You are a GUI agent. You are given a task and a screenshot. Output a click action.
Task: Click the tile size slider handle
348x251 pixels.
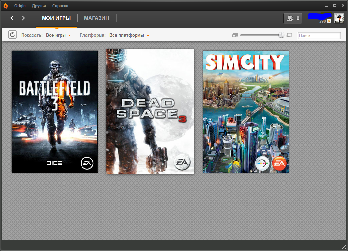(x=281, y=35)
